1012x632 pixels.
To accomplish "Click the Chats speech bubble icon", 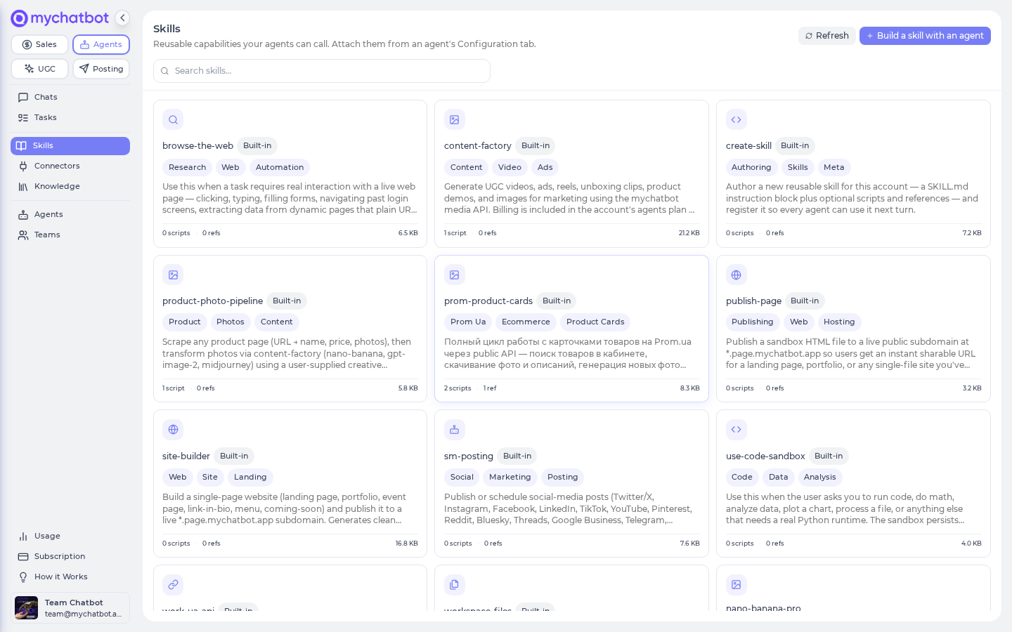I will point(23,98).
